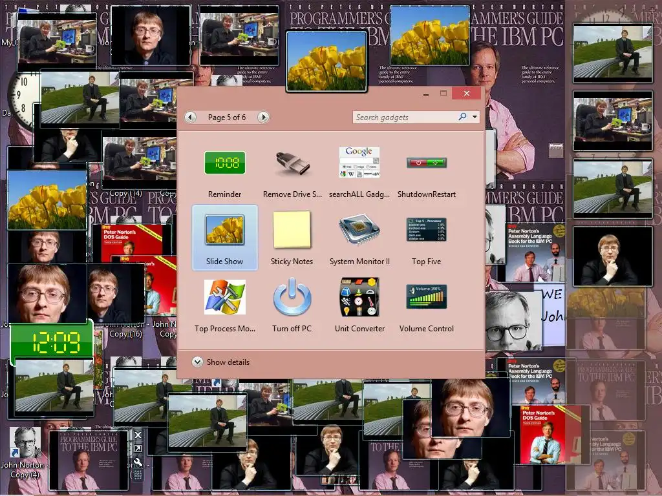Viewport: 662px width, 496px height.
Task: Click the Larger size gadget button
Action: 138,448
